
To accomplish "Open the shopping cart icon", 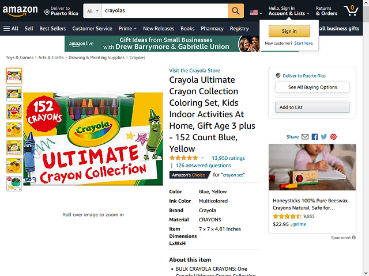I will pyautogui.click(x=351, y=10).
